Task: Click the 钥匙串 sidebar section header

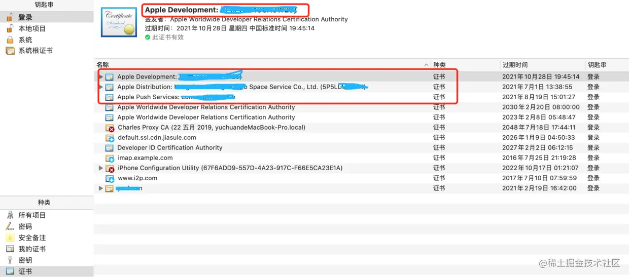Action: click(x=44, y=5)
